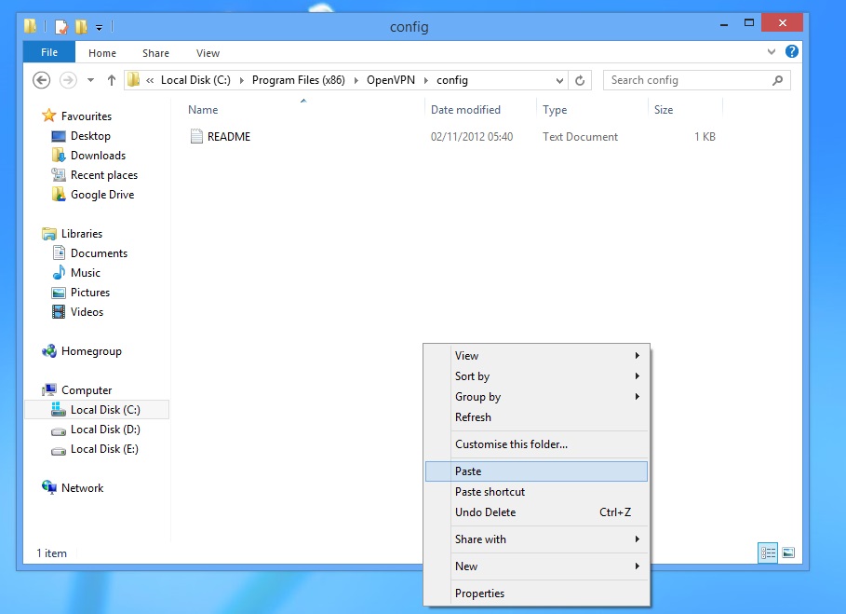Expand breadcrumb arrow after Local Disk (C:)
The width and height of the screenshot is (846, 614).
[241, 80]
